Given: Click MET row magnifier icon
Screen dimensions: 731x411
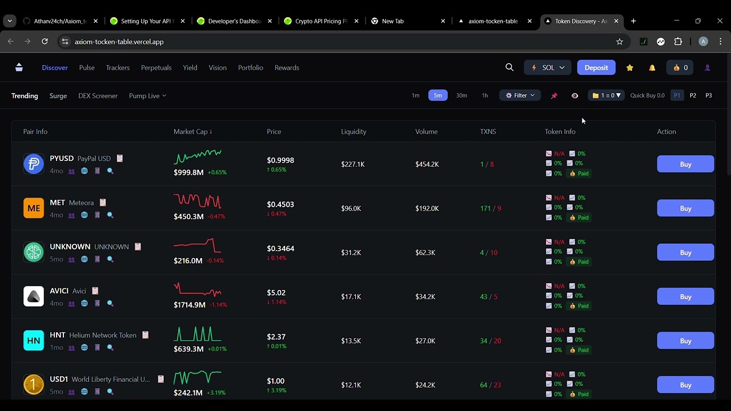Looking at the screenshot, I should (110, 215).
